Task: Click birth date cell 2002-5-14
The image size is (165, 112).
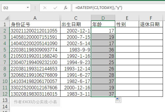Action: (x=76, y=43)
